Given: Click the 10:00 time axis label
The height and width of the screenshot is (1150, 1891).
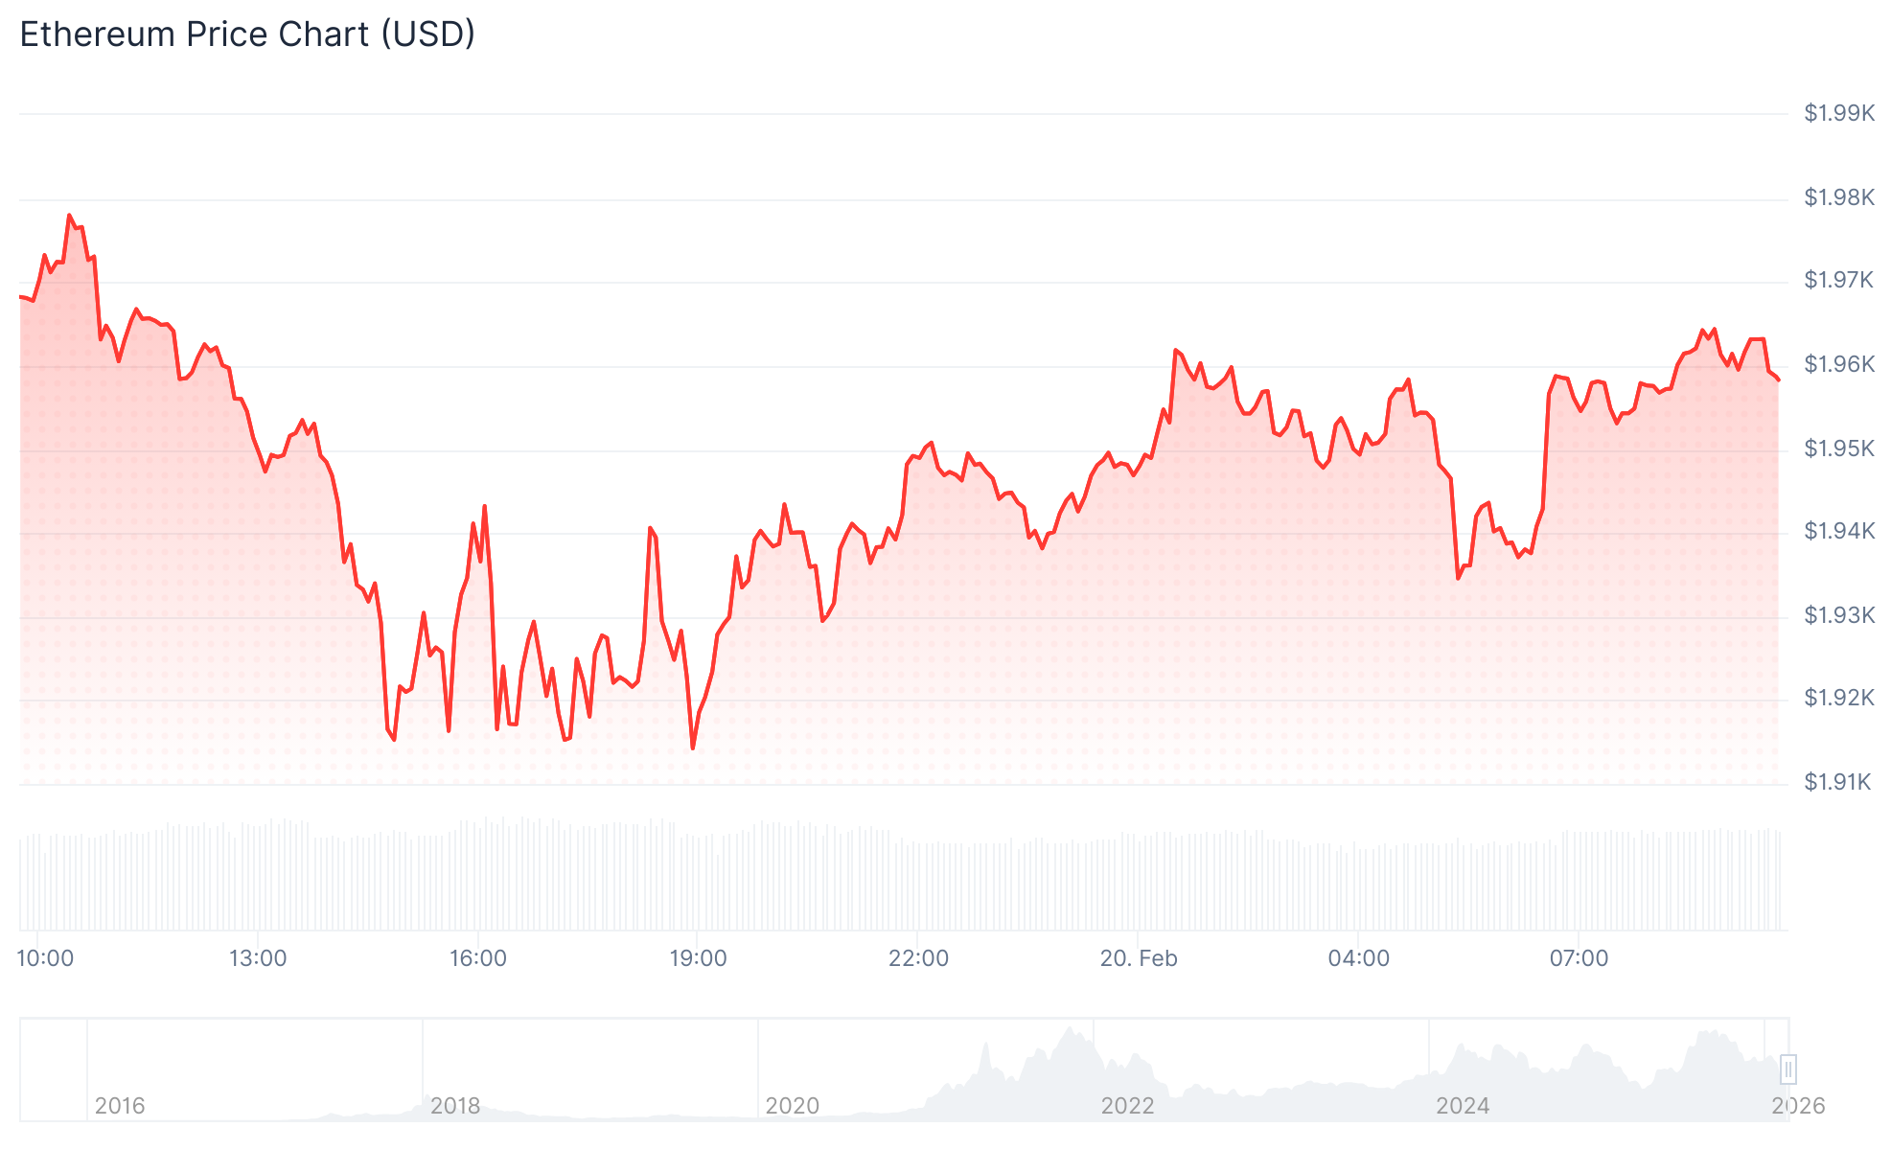Looking at the screenshot, I should [x=46, y=958].
